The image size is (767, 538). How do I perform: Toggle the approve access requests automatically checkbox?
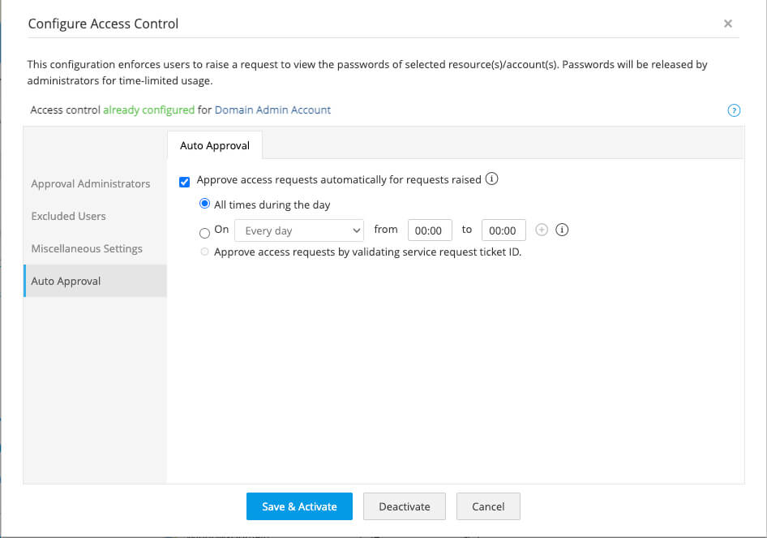(x=185, y=181)
